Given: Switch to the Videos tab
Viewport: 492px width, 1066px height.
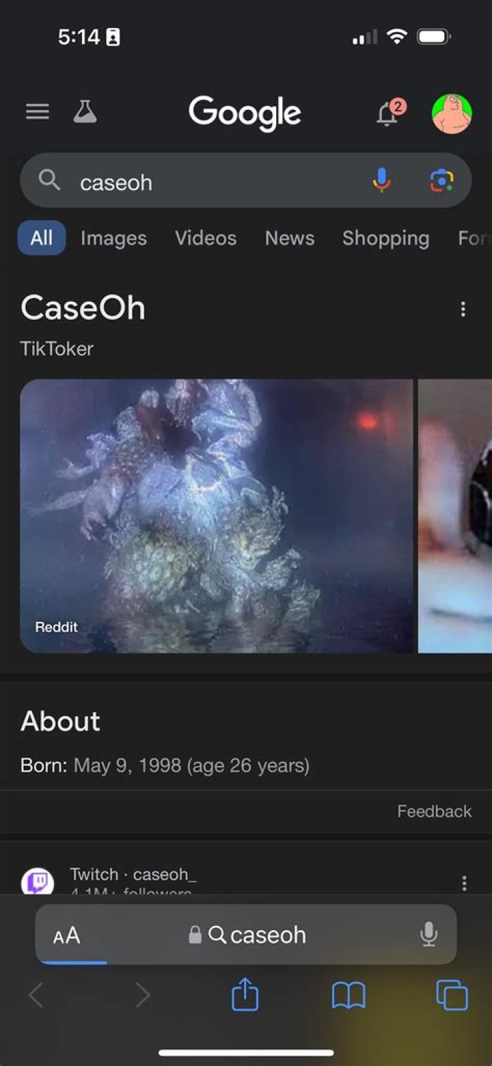Looking at the screenshot, I should pyautogui.click(x=206, y=238).
